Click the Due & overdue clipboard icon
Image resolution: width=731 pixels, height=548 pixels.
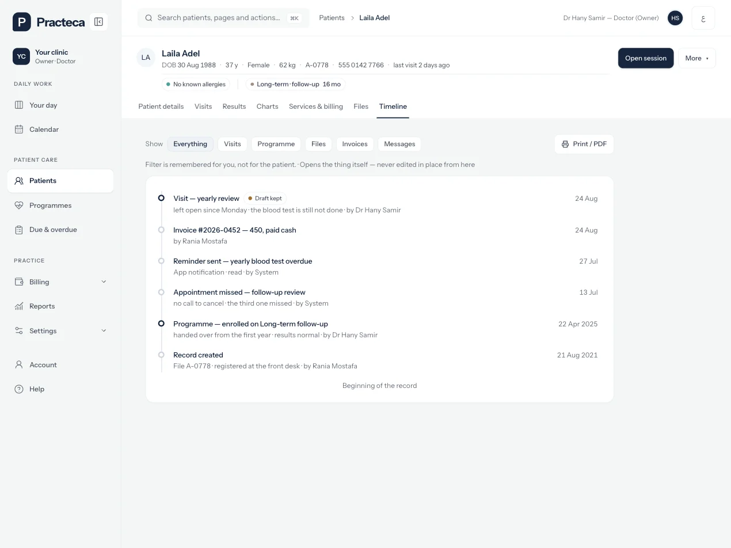click(x=19, y=230)
